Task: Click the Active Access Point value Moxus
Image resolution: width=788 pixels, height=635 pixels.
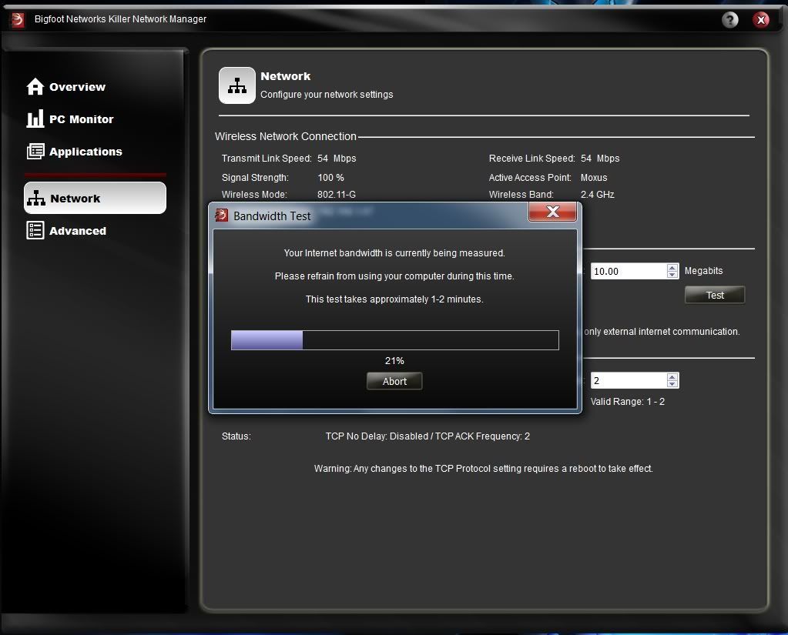Action: (594, 178)
